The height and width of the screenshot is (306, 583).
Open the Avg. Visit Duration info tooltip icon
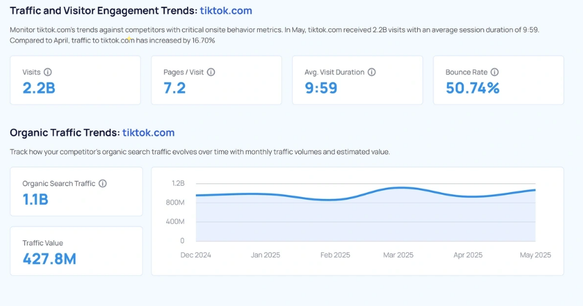point(372,72)
